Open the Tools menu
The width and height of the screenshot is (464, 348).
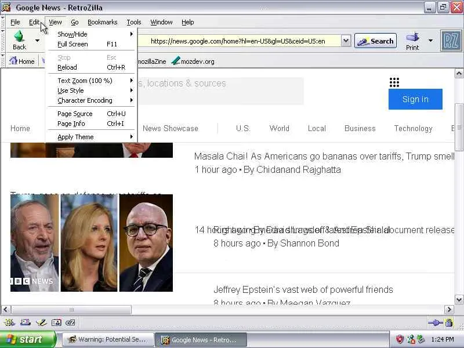click(x=134, y=22)
